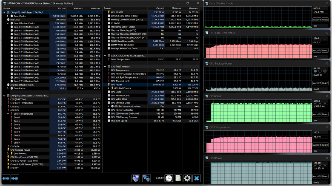Collapse the GPU [#0] sensor group
Screen dimensions: 332x186
coord(105,67)
